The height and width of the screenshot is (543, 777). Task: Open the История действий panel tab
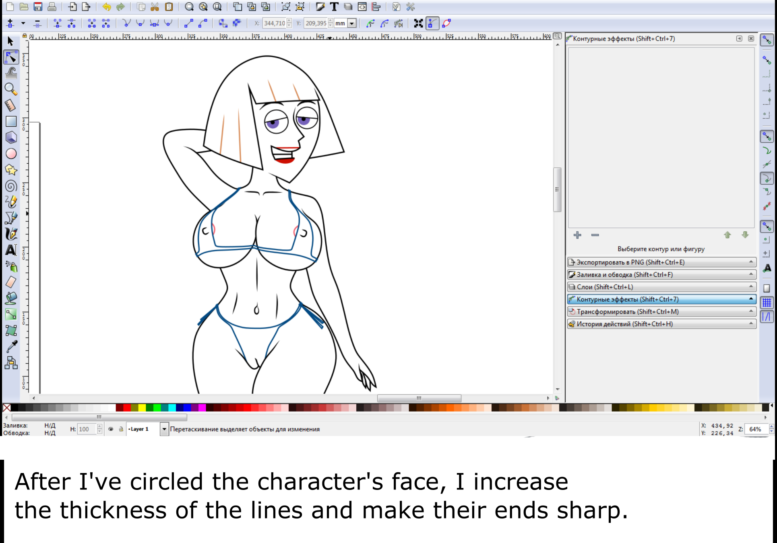tap(661, 324)
